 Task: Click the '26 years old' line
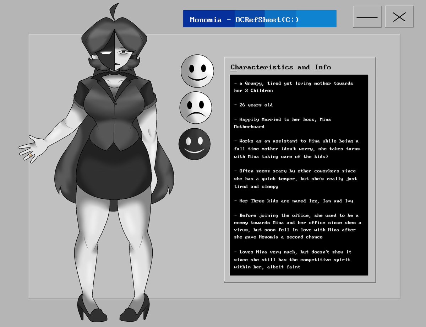tap(253, 105)
